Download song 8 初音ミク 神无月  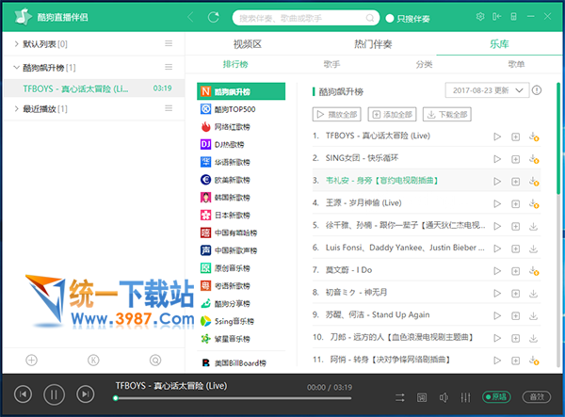[x=533, y=293]
